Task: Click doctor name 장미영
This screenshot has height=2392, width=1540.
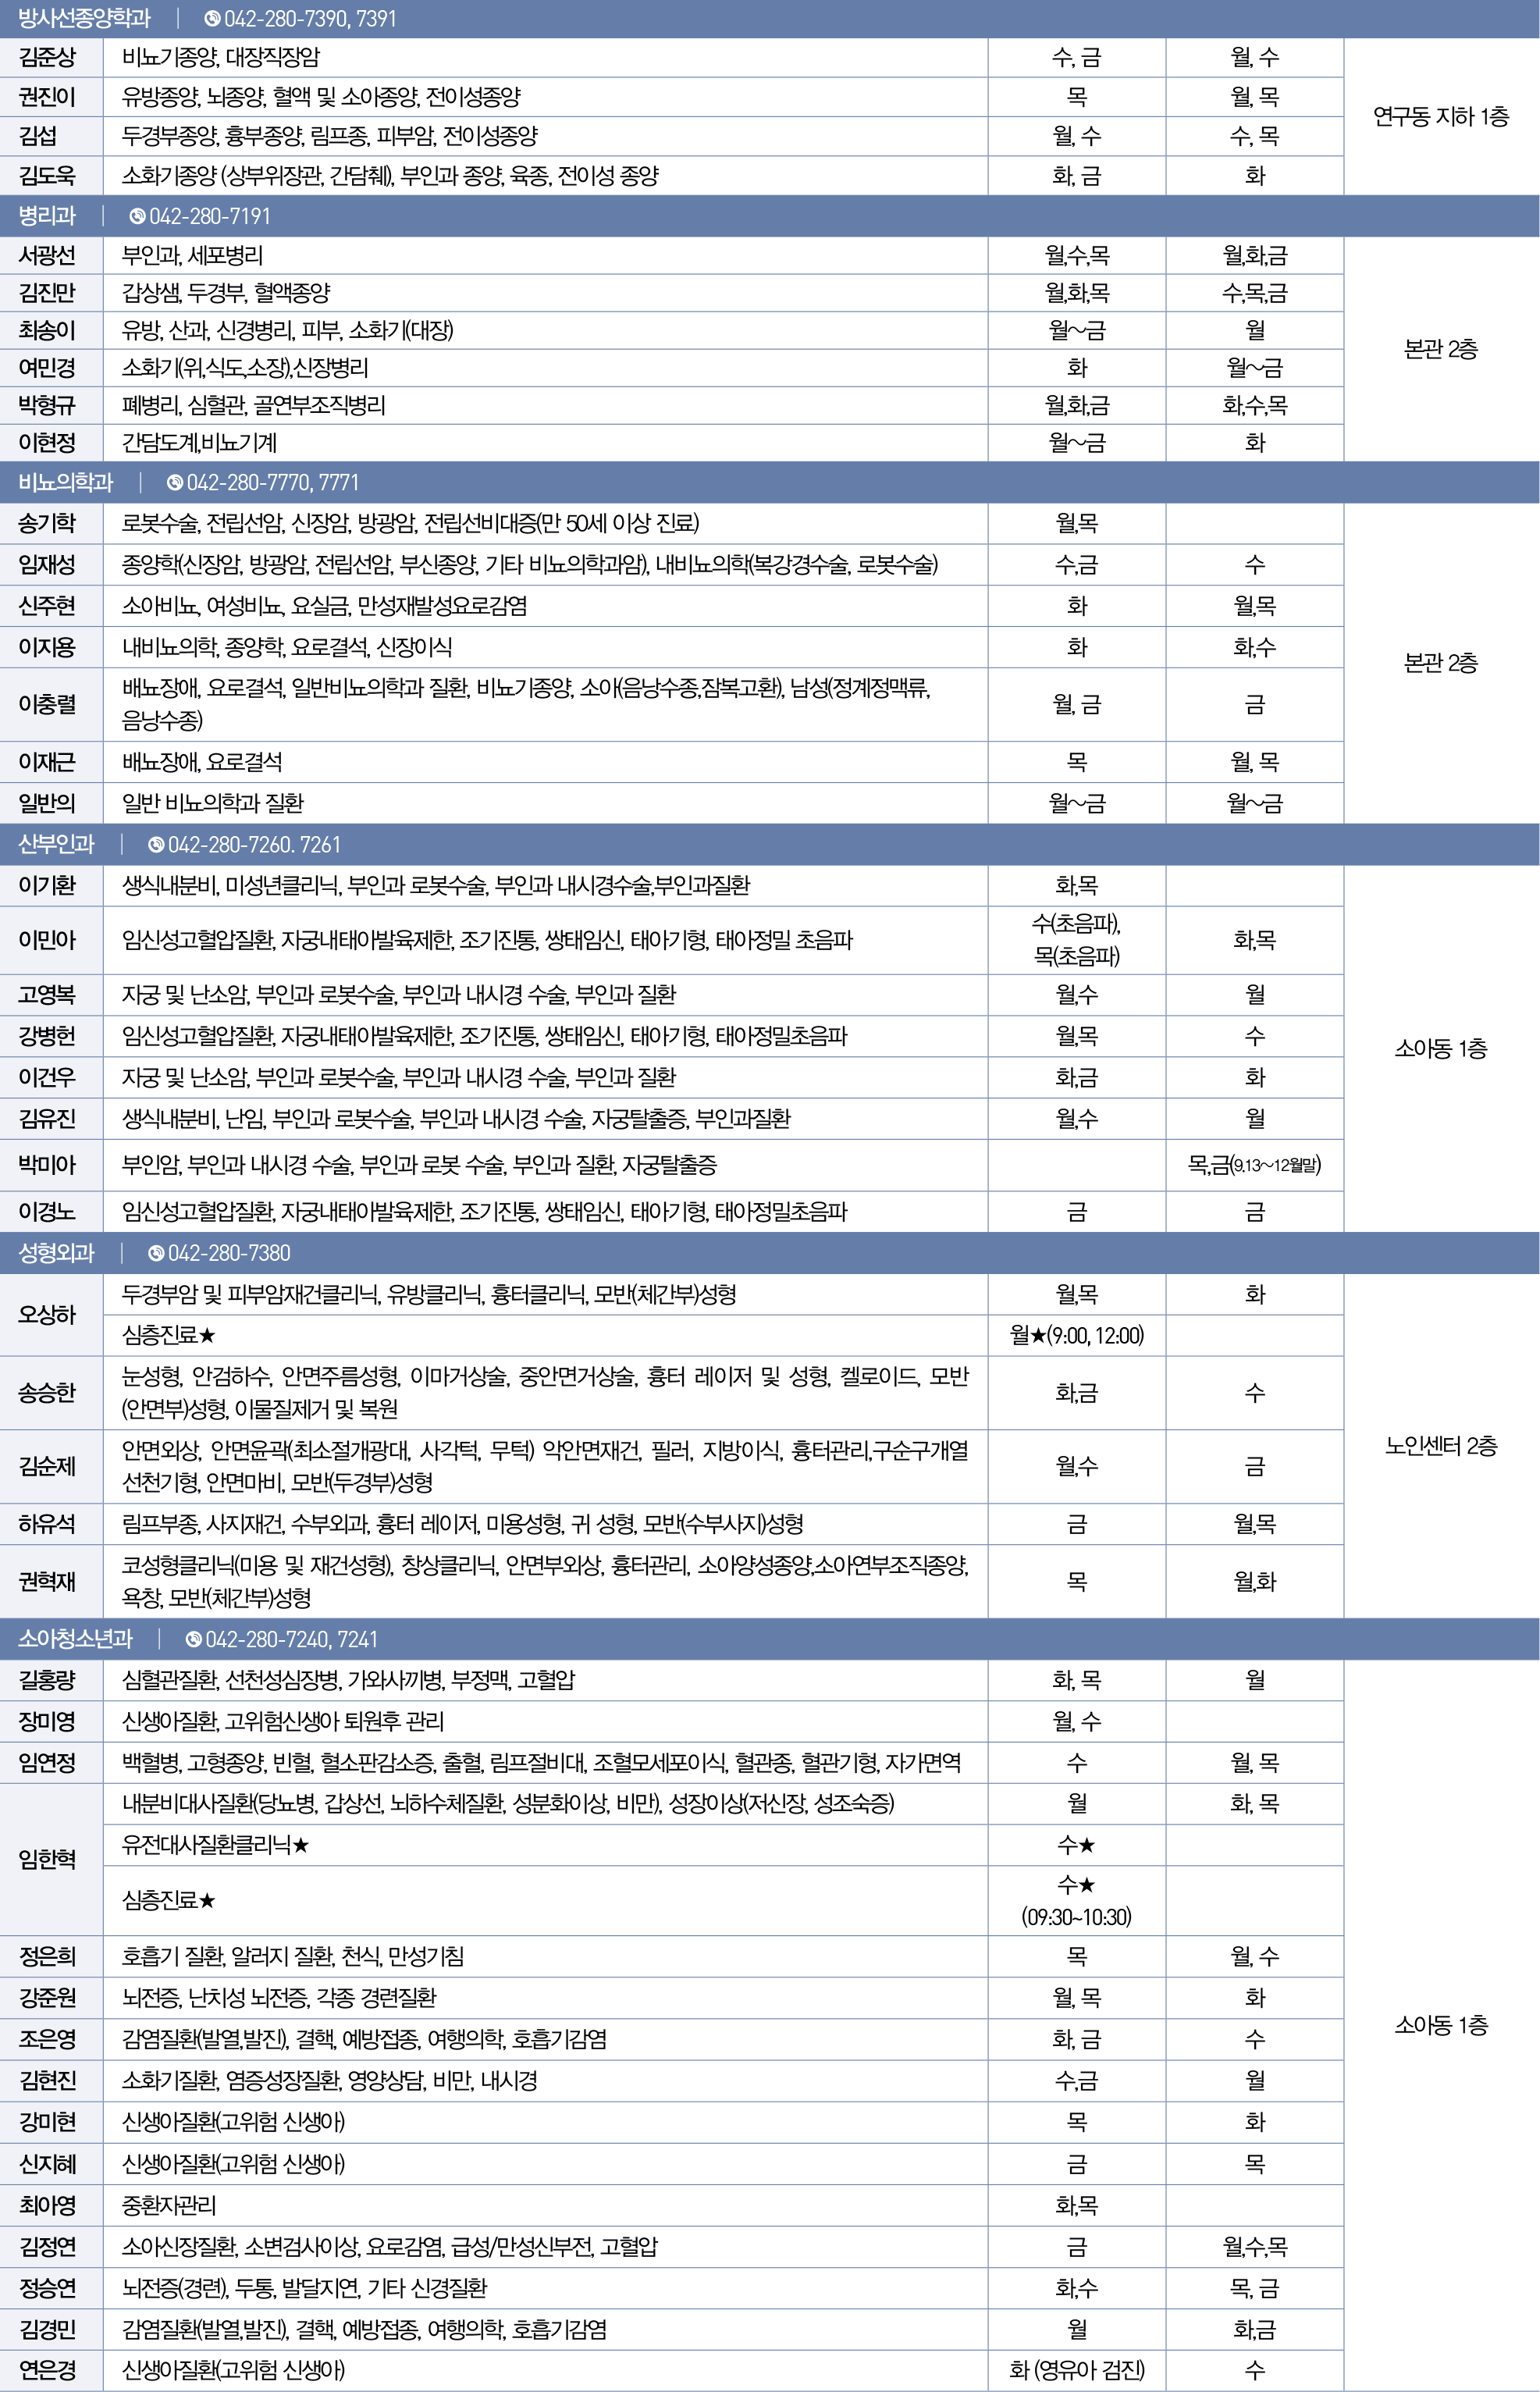Action: [47, 1721]
